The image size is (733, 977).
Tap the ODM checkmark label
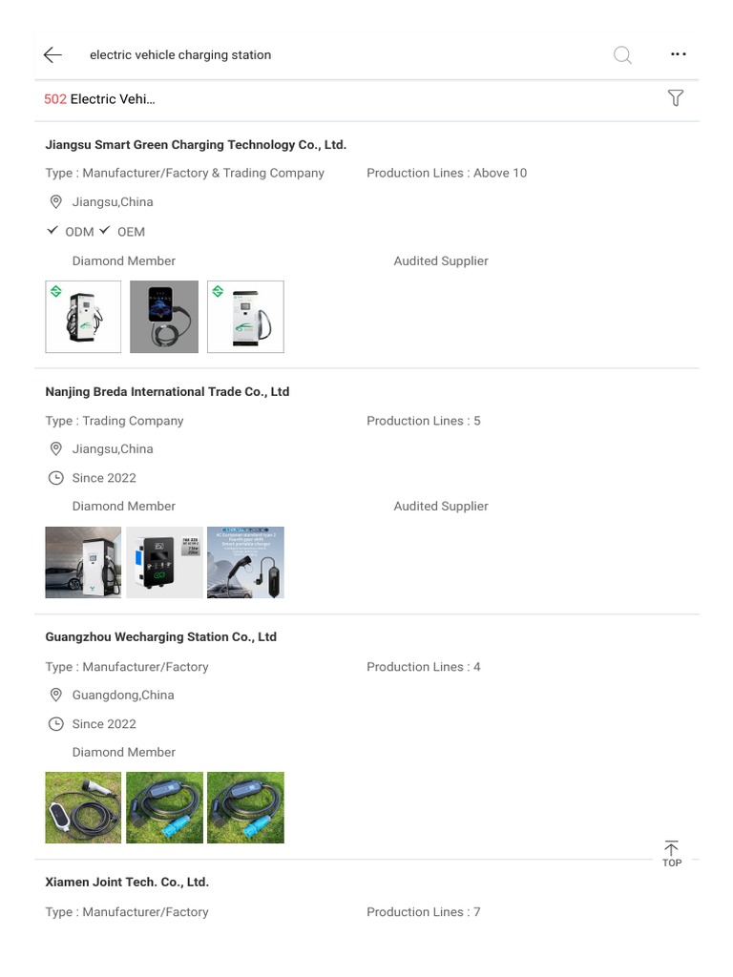[71, 231]
